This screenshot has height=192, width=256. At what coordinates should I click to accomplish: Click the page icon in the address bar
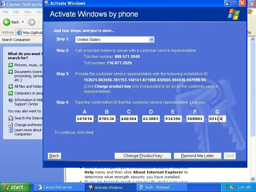coord(19,33)
